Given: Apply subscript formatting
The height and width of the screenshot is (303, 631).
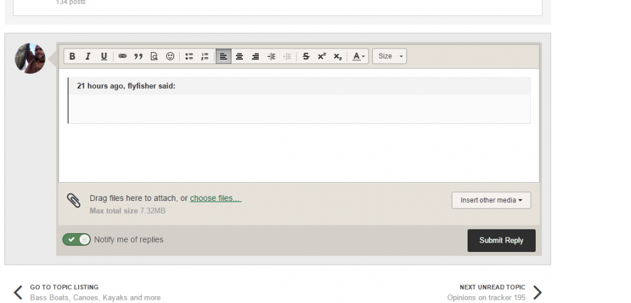Looking at the screenshot, I should coord(338,56).
